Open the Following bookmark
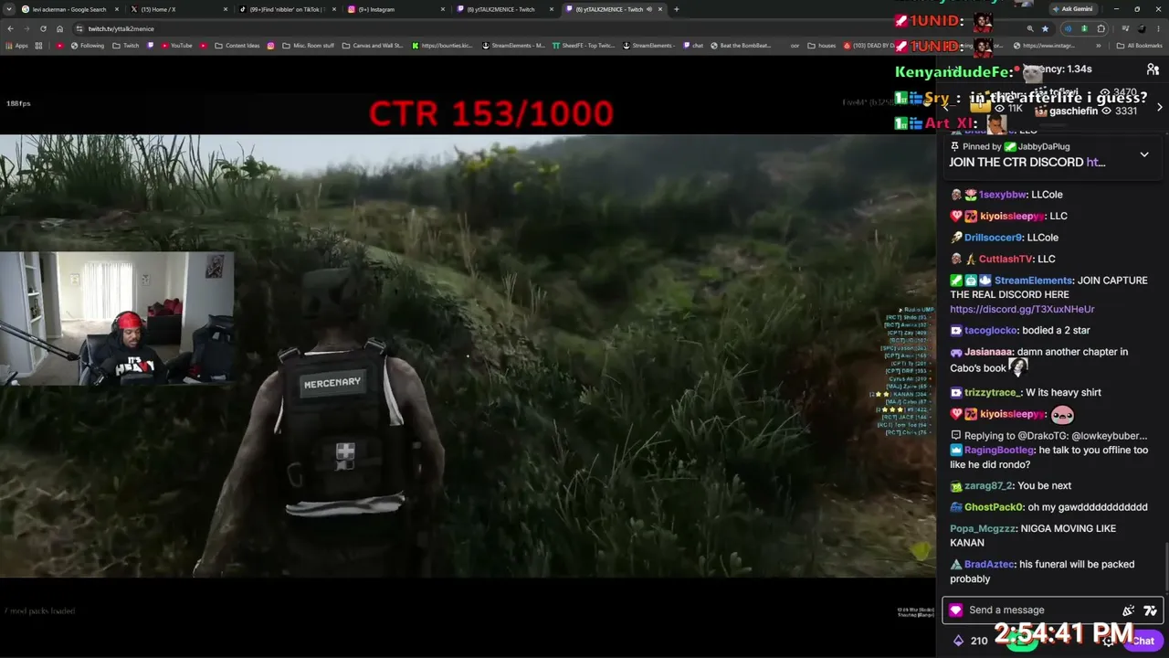 tap(87, 46)
